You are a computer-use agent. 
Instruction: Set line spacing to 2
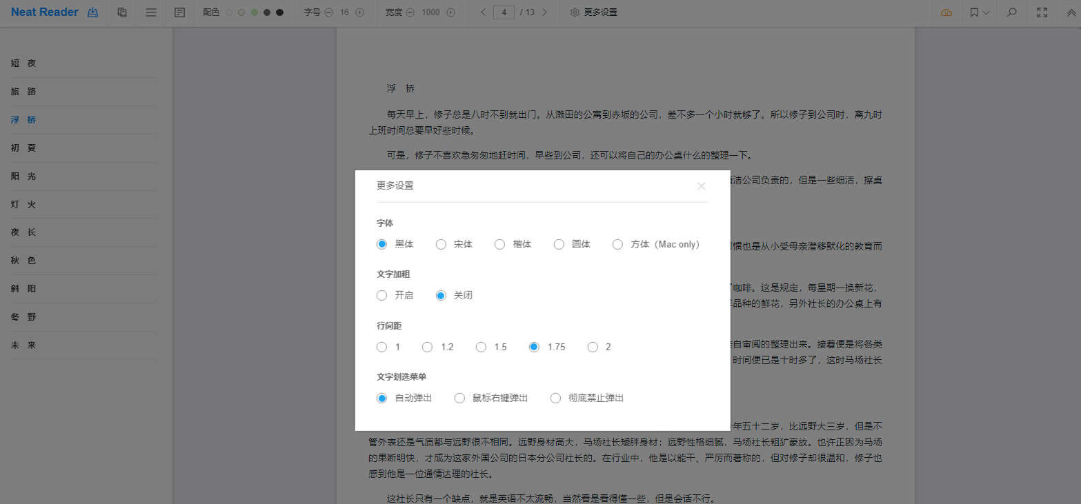(593, 347)
